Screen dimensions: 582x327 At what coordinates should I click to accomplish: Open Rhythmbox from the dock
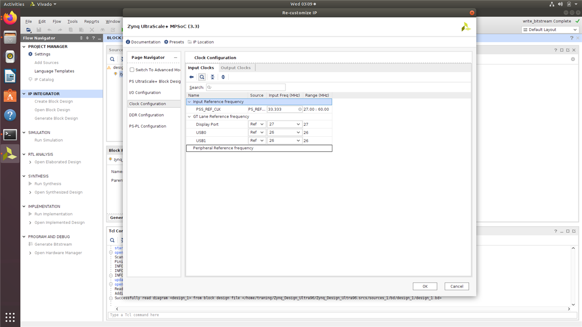point(10,57)
